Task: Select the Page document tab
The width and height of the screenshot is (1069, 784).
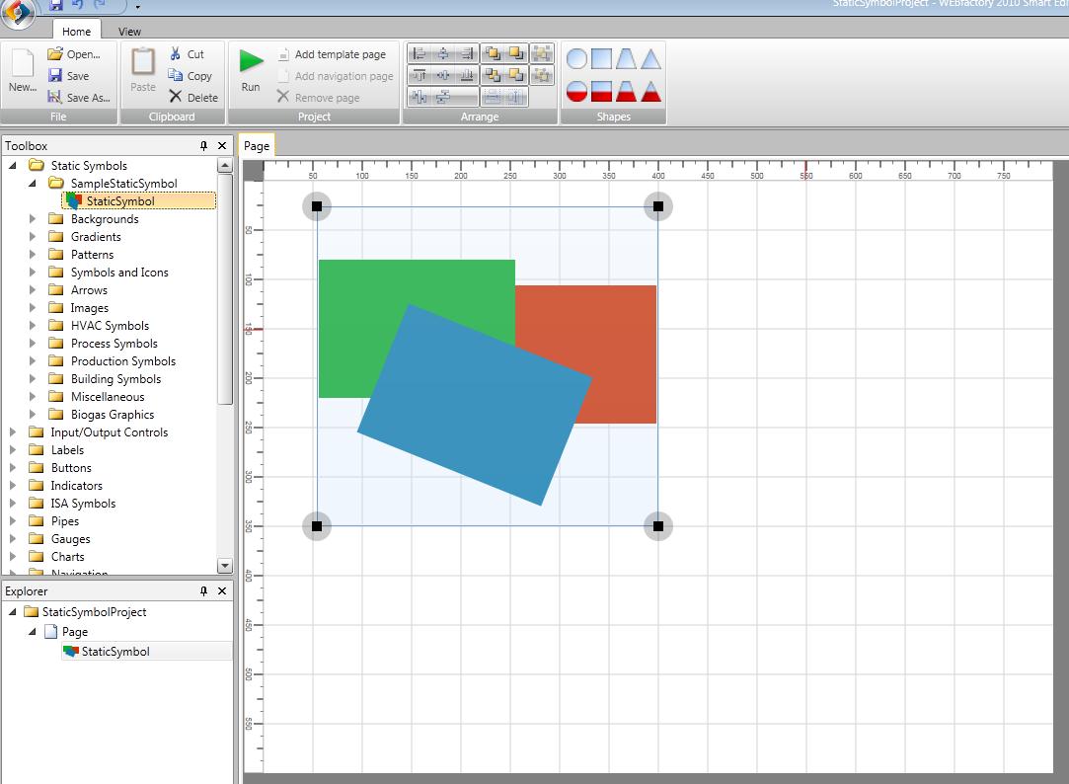Action: 257,146
